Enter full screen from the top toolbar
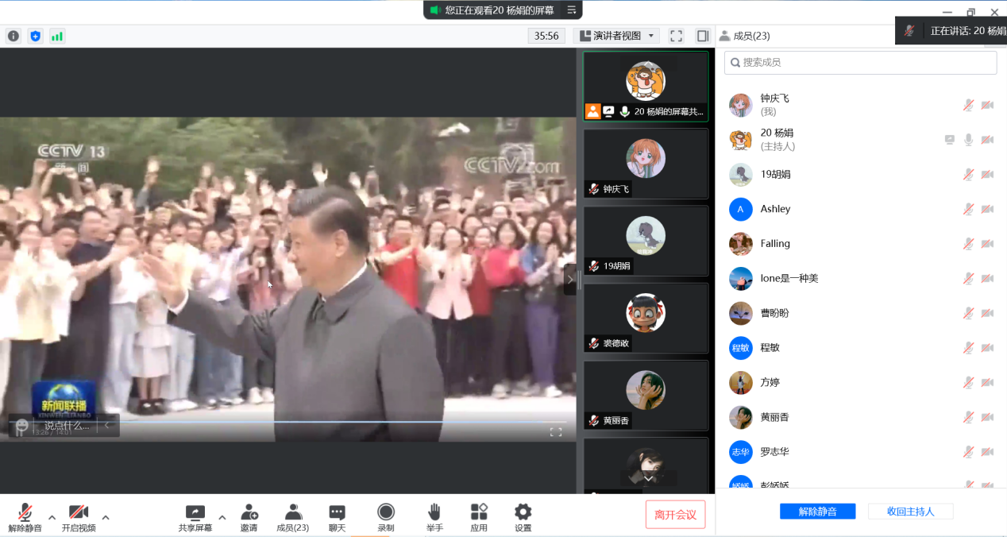Viewport: 1007px width, 537px height. [x=676, y=36]
